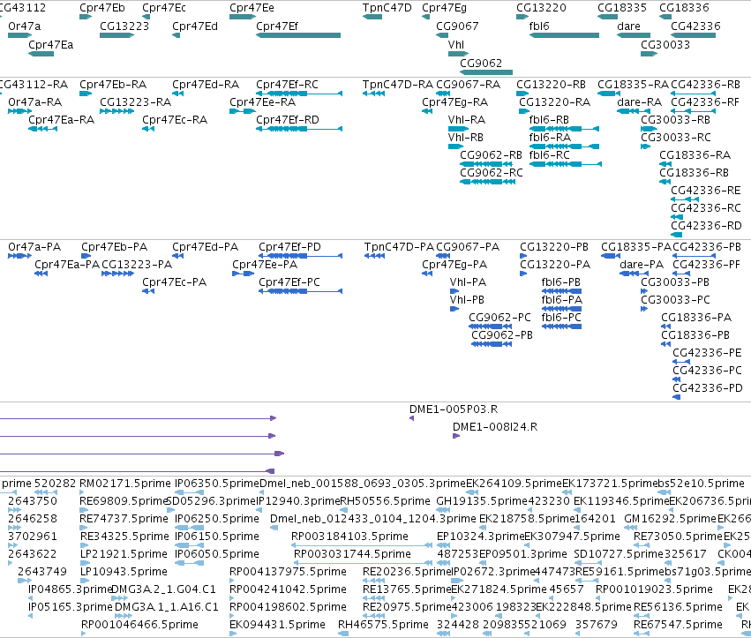Select protein CG9062-PC
Image resolution: width=751 pixels, height=638 pixels.
[x=491, y=327]
